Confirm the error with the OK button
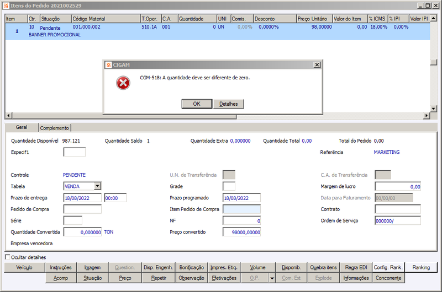This screenshot has width=442, height=292. pyautogui.click(x=197, y=104)
